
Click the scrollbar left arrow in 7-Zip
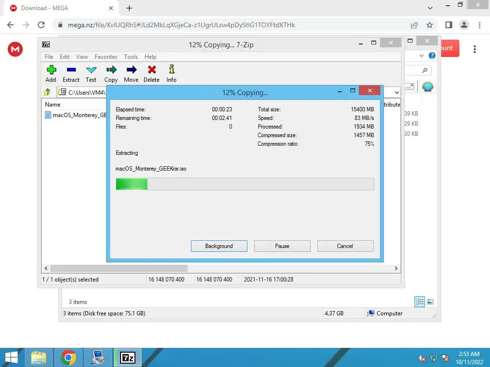point(46,269)
